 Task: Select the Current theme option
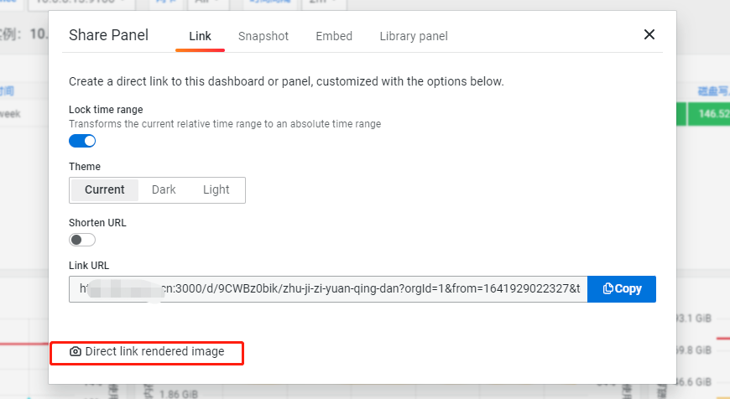pyautogui.click(x=105, y=189)
